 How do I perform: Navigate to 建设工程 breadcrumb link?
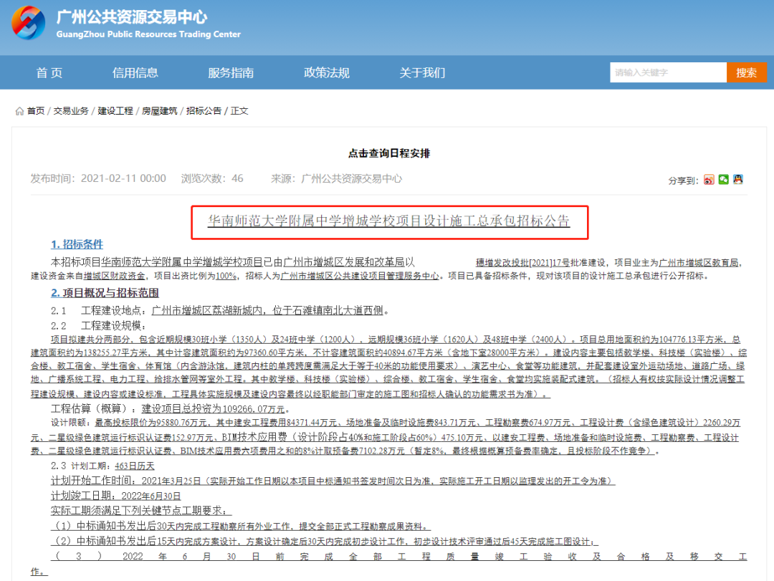[115, 111]
